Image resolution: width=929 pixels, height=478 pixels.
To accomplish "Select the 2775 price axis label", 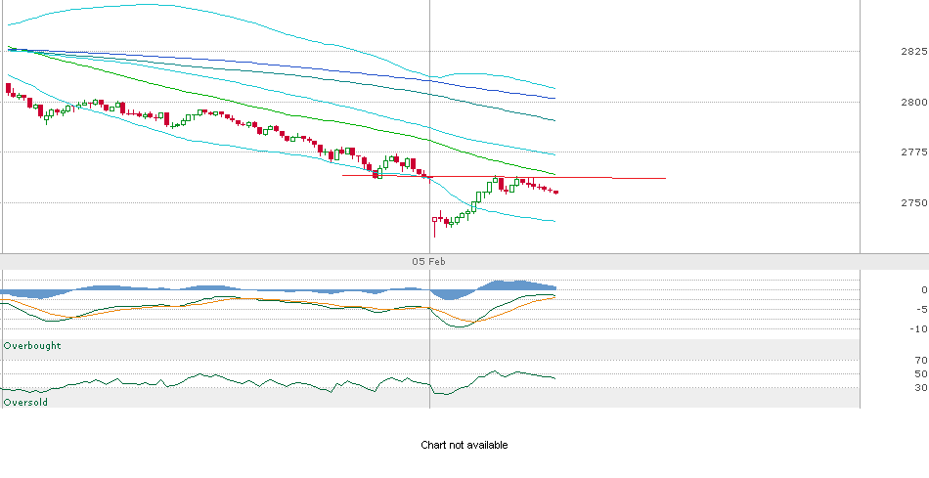I will pyautogui.click(x=913, y=152).
